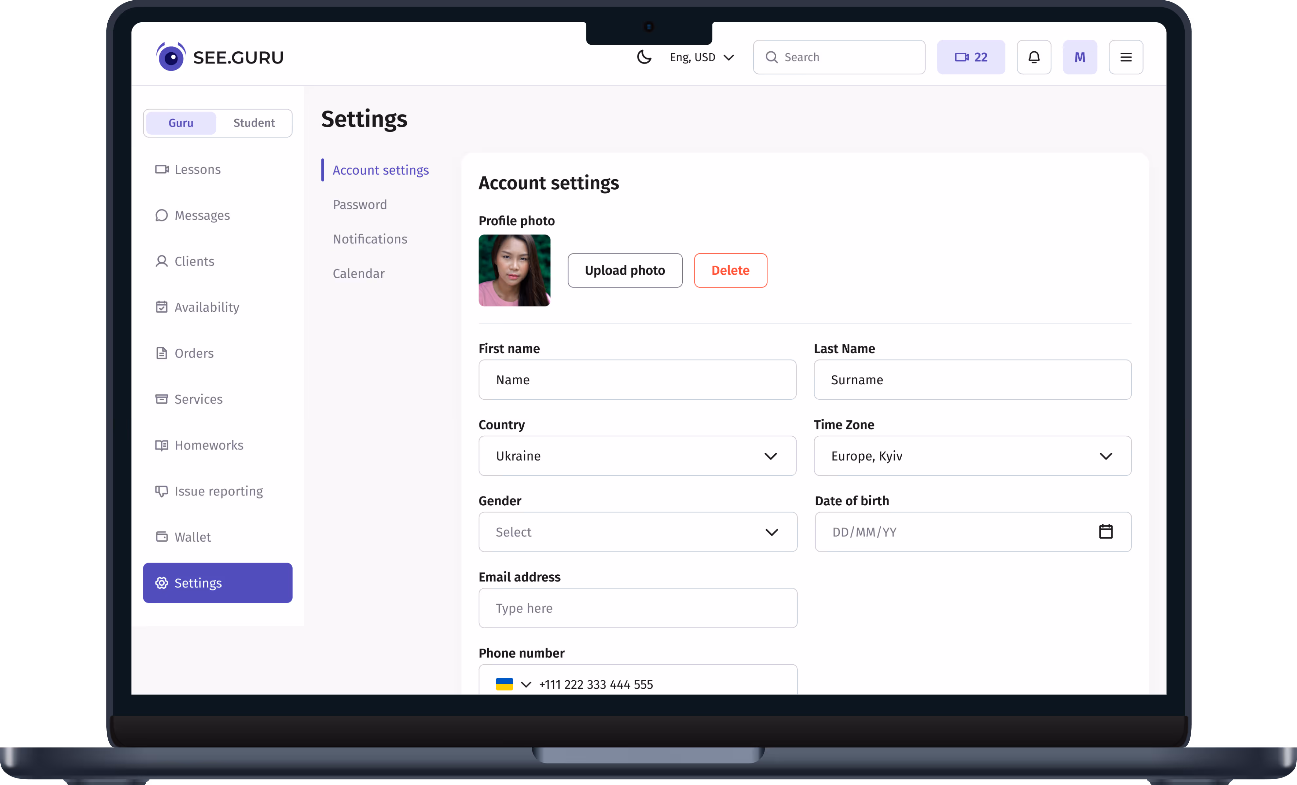Expand the Eng, USD language dropdown
Viewport: 1297px width, 785px height.
click(x=701, y=57)
